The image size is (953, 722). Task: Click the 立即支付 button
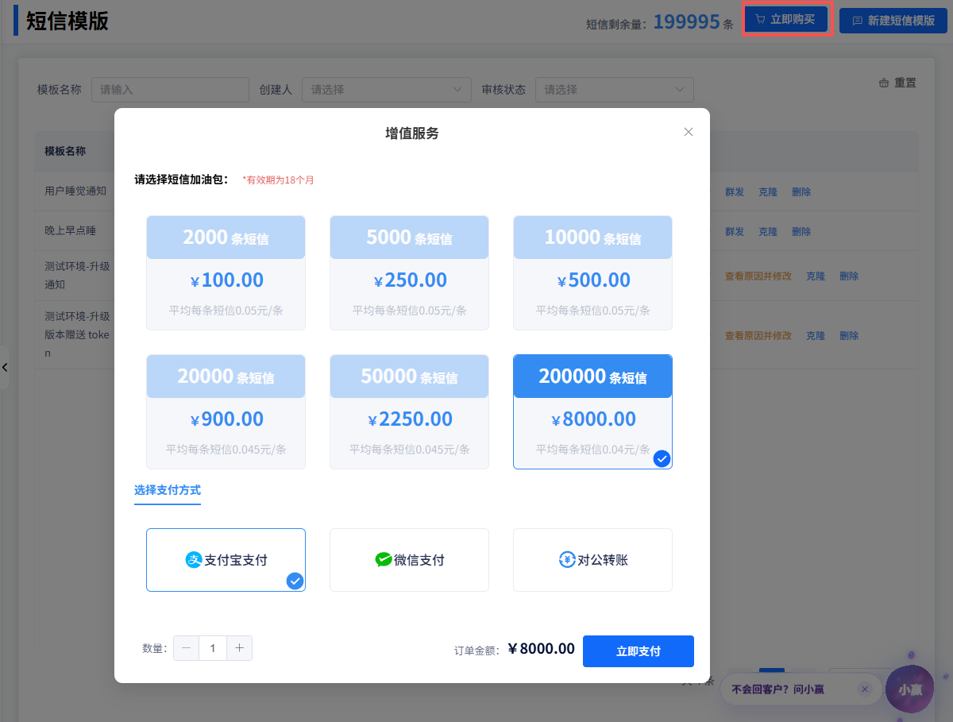coord(638,651)
